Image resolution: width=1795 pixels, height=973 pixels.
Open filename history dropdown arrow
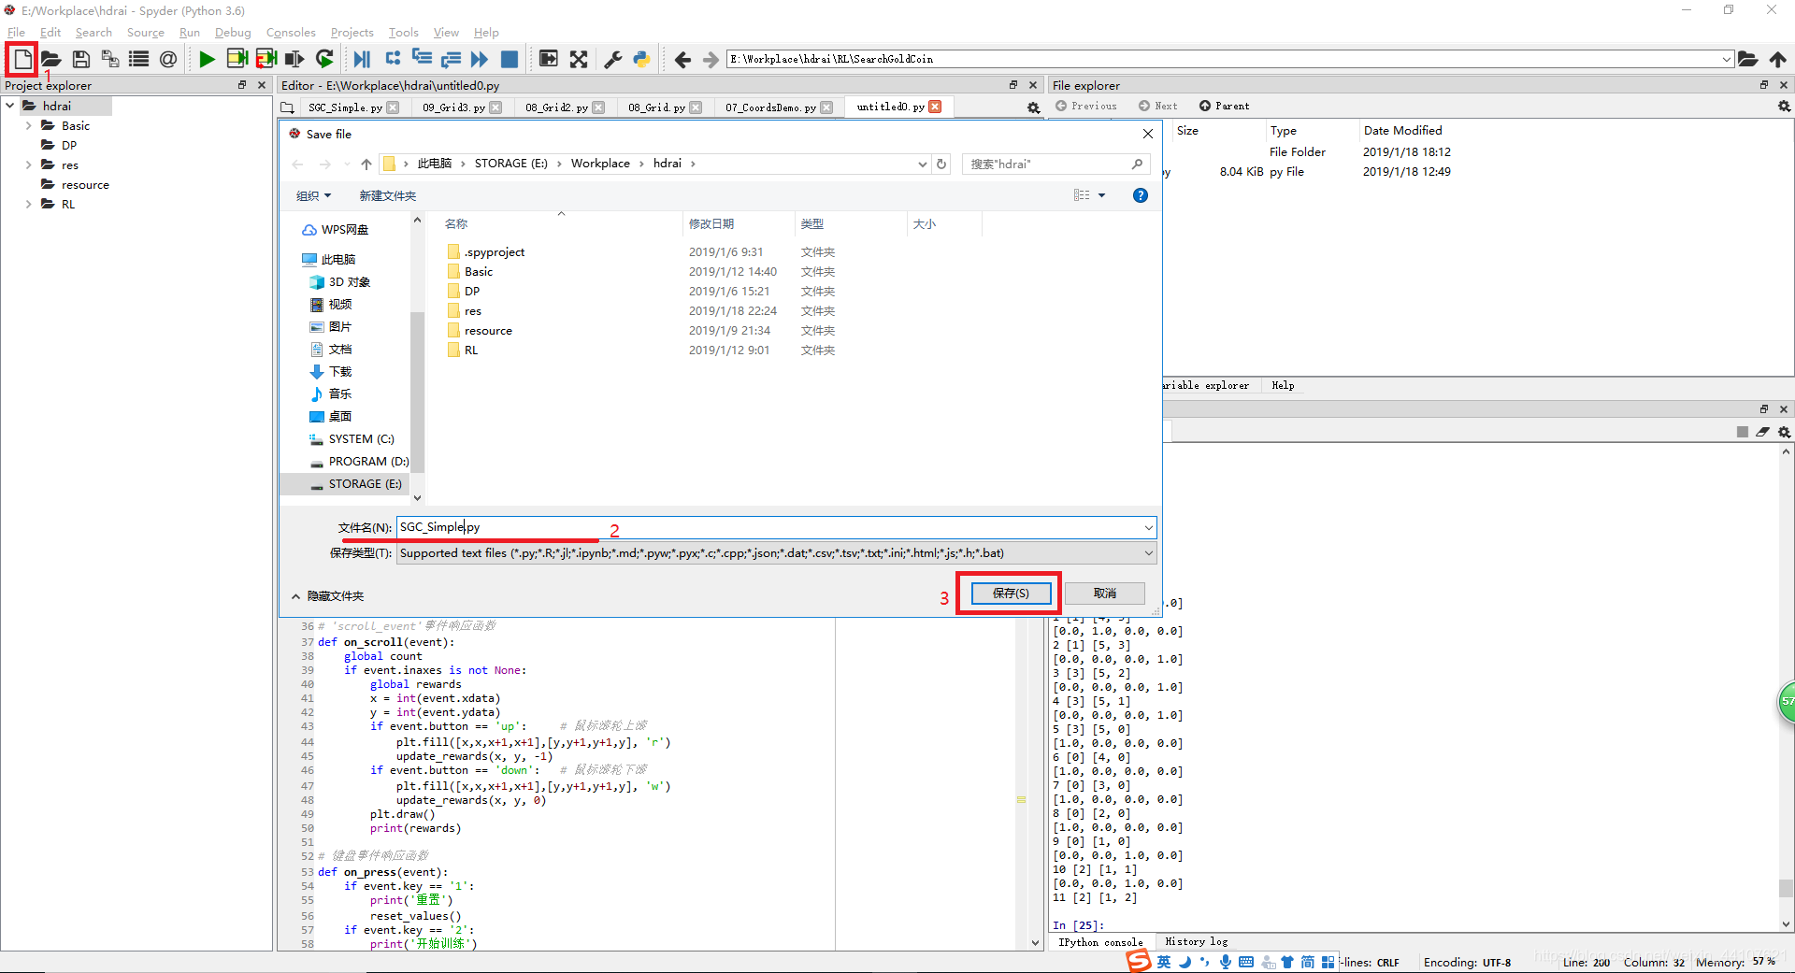1148,528
